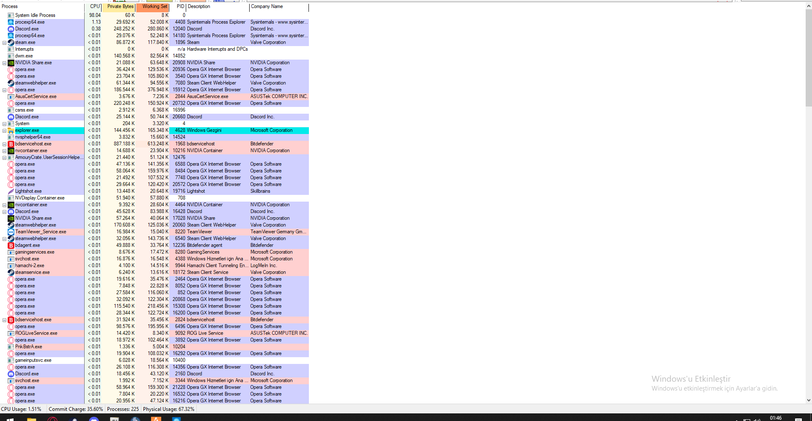Click the steamwebhelper.exe icon for PID 7080
Screen dimensions: 812x421
click(x=11, y=83)
